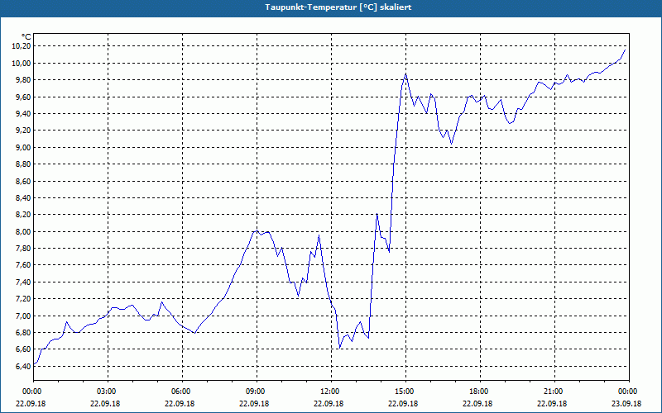This screenshot has height=413, width=662.
Task: Click the 03:00 time axis label
Action: click(108, 392)
